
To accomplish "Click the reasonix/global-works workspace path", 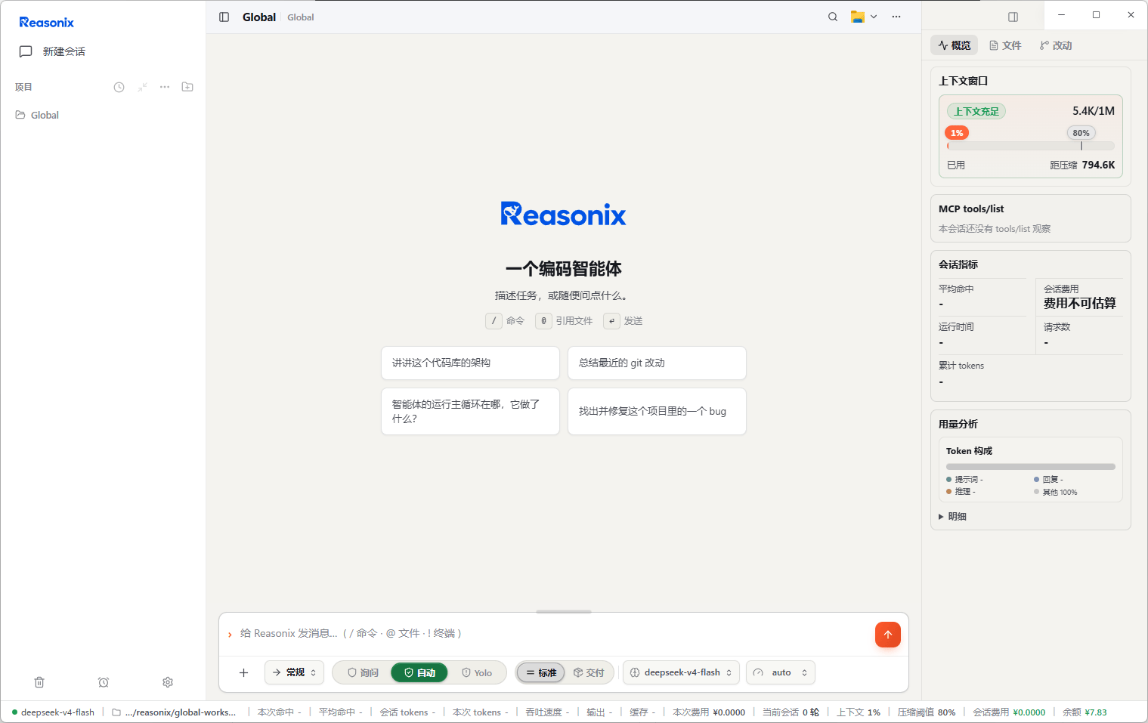I will pyautogui.click(x=181, y=712).
